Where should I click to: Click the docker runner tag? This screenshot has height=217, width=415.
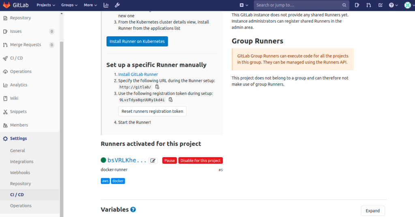118,181
